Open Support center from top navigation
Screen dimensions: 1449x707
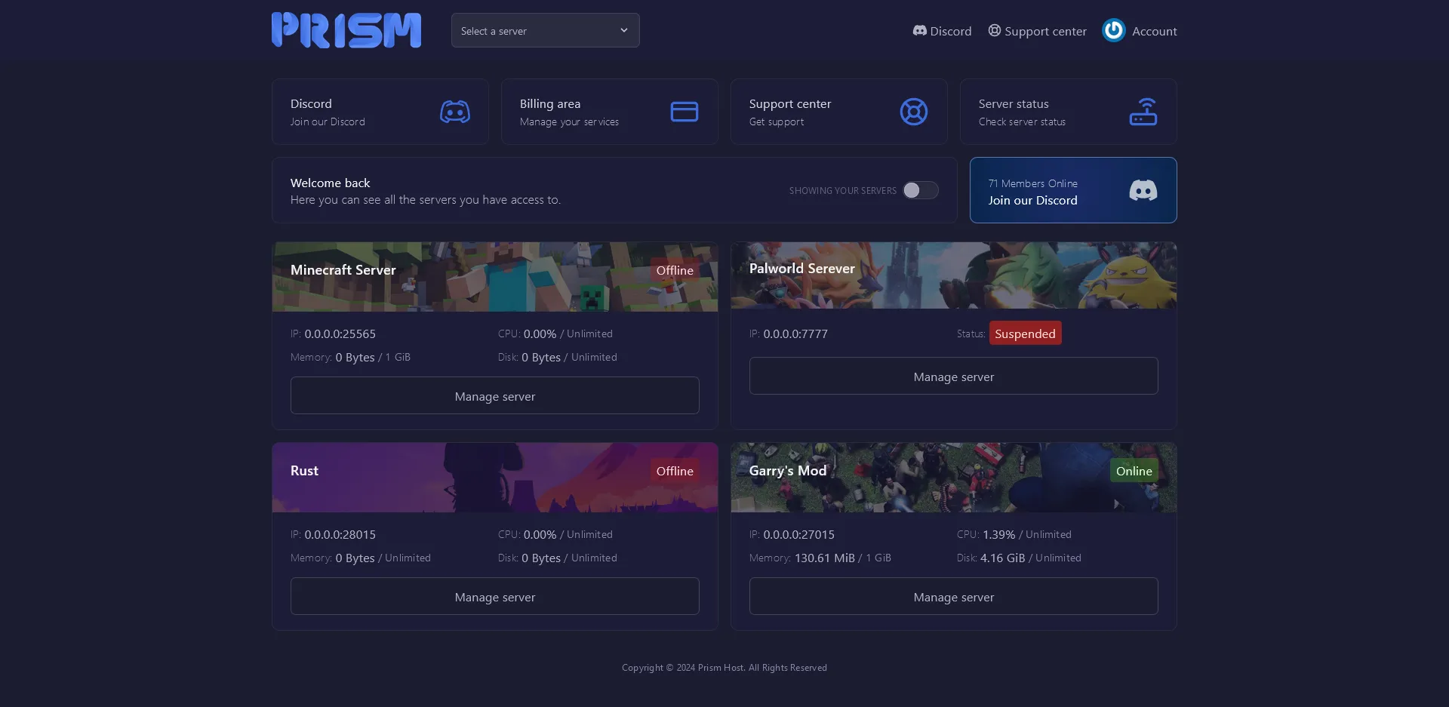tap(1045, 31)
